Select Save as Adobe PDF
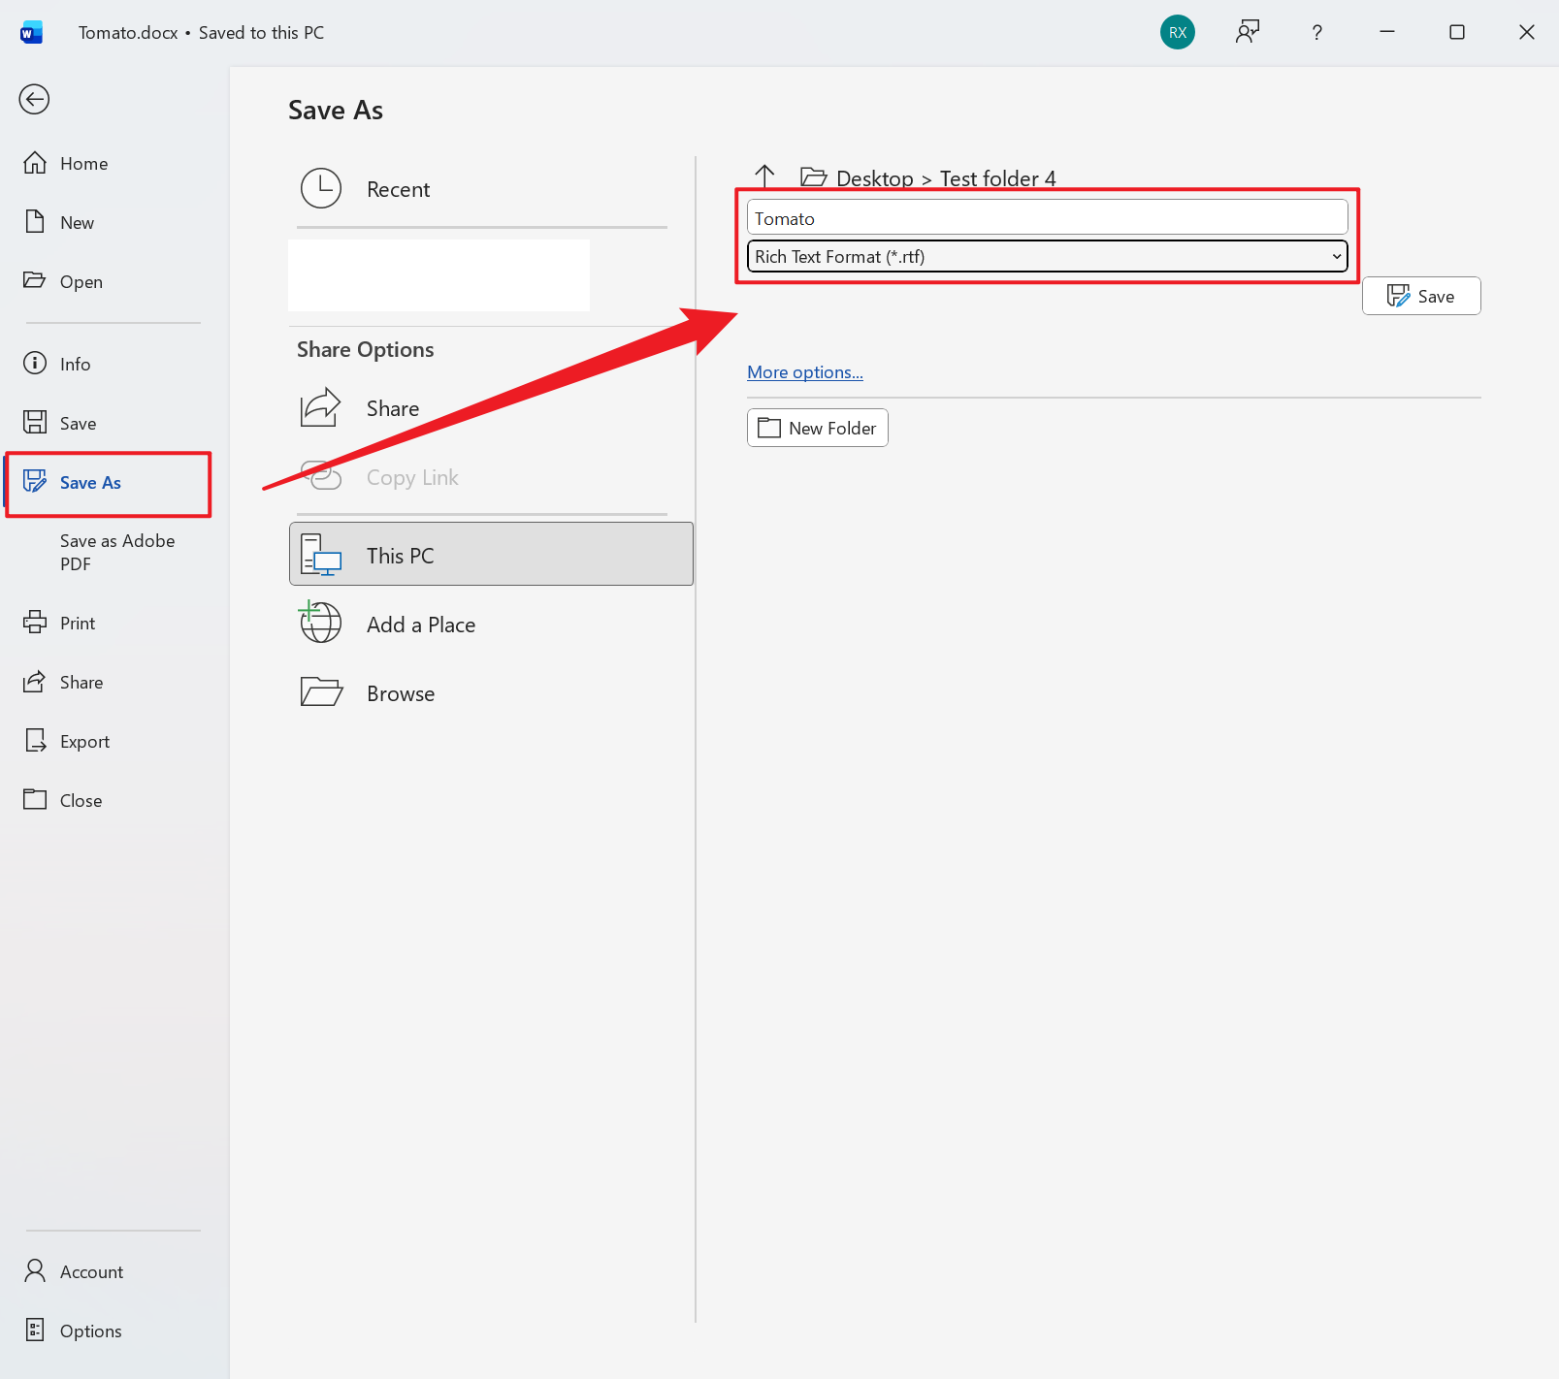 [x=116, y=552]
